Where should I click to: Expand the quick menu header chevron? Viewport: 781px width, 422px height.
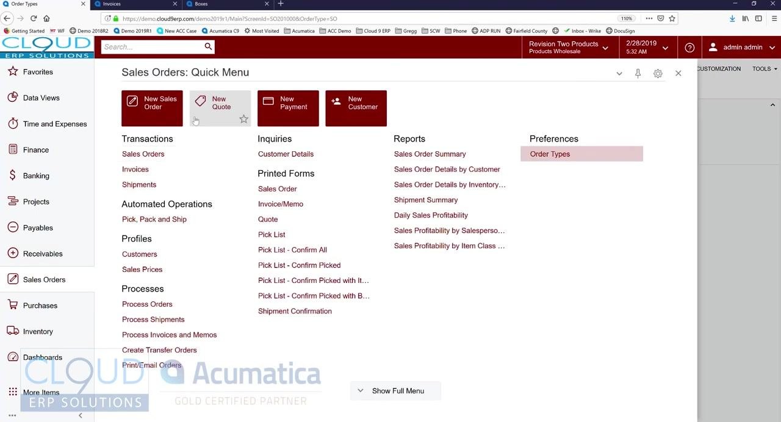pyautogui.click(x=619, y=73)
